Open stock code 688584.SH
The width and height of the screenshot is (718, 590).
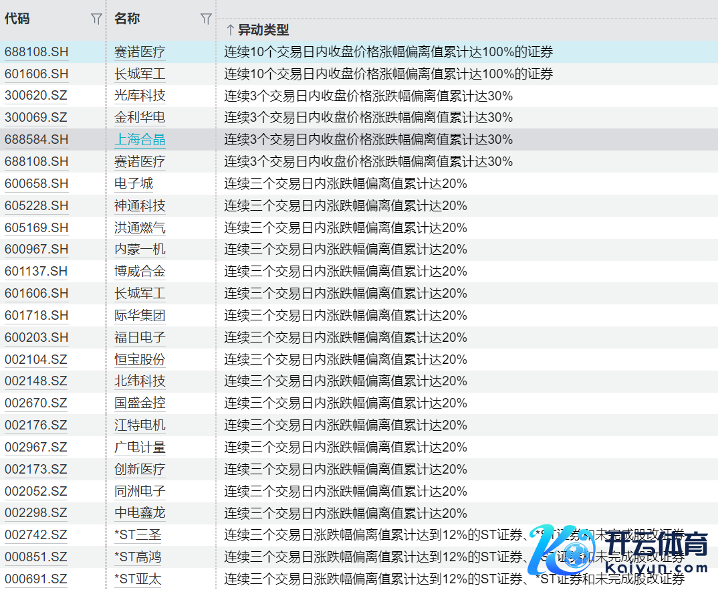coord(36,139)
